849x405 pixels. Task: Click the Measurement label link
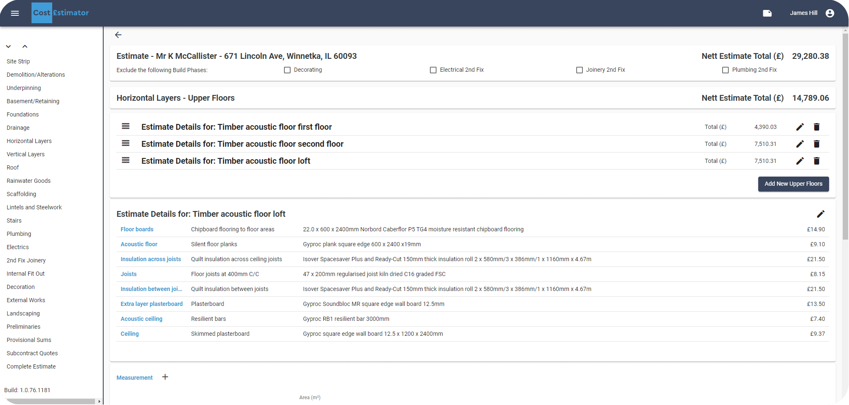click(135, 378)
